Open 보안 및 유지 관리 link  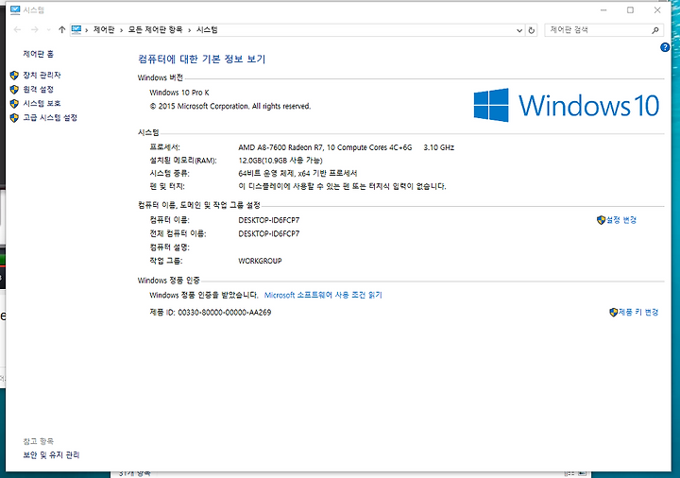[51, 455]
